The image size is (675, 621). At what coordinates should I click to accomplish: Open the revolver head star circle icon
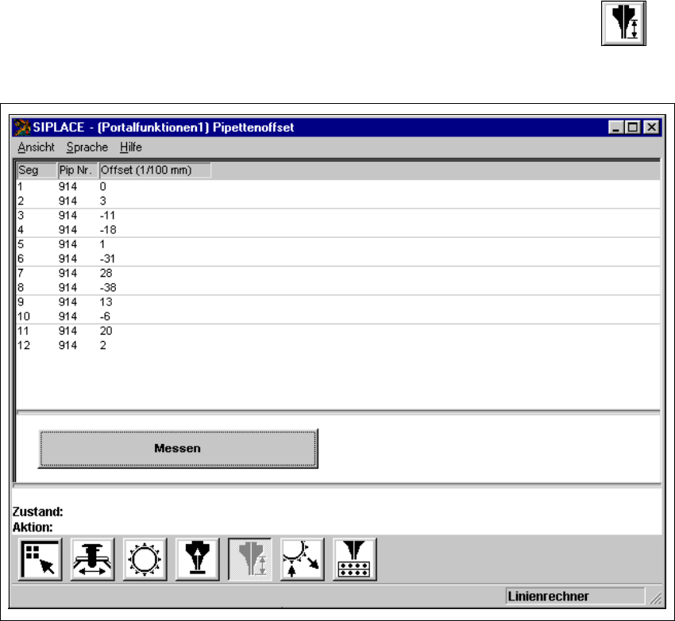[145, 559]
